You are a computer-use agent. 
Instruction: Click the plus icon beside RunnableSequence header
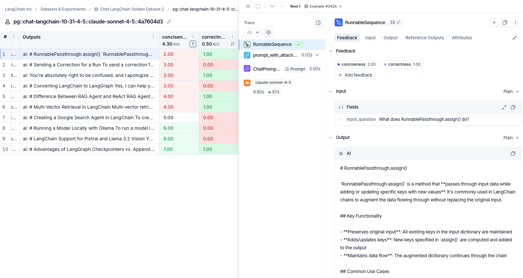coord(494,22)
